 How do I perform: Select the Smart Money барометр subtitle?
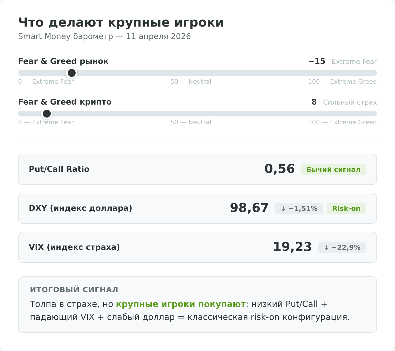point(104,36)
